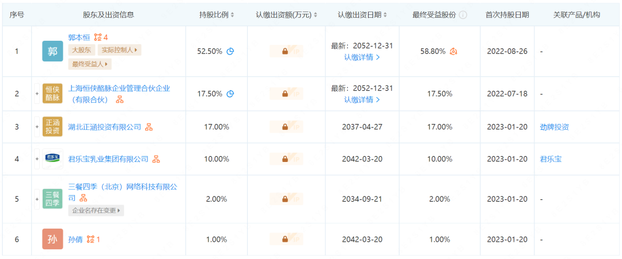Screen dimensions: 622x259
Task: Click the relationship graph icon next to 郭本恒
Action: (97, 37)
